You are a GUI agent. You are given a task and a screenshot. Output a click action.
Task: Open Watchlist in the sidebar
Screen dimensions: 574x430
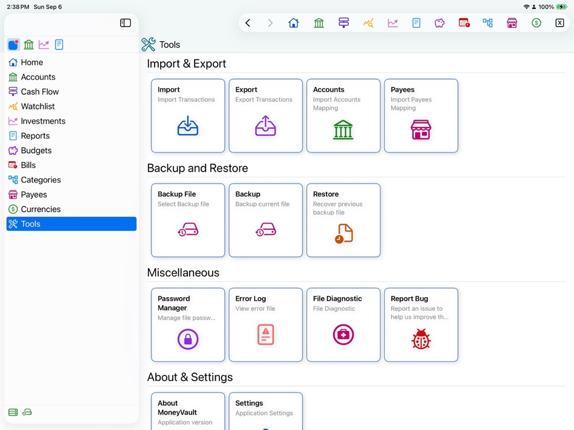(x=71, y=106)
